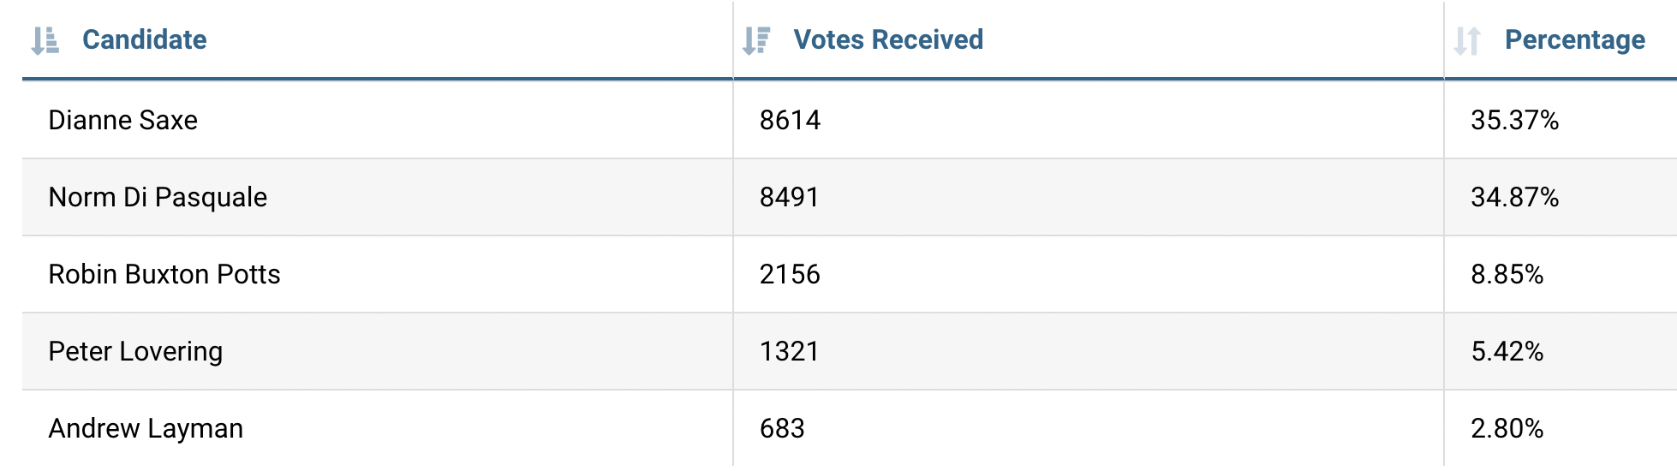
Task: Click the Candidate column header text
Action: click(144, 40)
